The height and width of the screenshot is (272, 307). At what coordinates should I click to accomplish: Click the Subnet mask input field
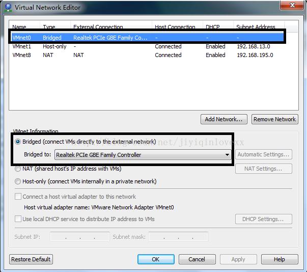(x=178, y=237)
